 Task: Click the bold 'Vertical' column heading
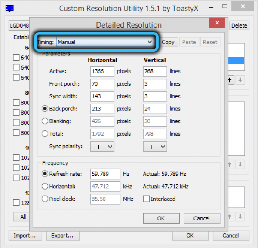155,60
